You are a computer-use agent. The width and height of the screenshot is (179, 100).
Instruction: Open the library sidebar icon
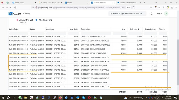(x=159, y=7)
